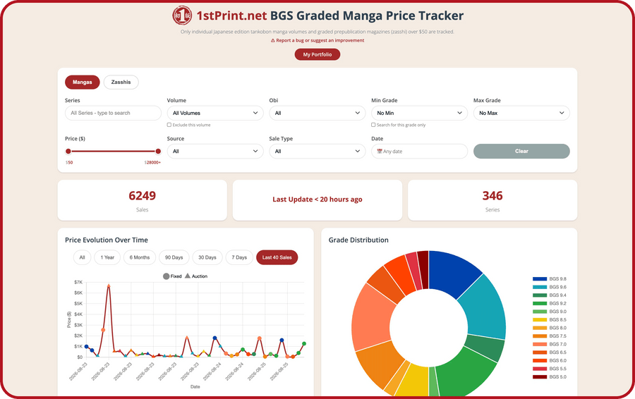Toggle BGS 7.0 legend swatch
Viewport: 635px width, 399px height.
pyautogui.click(x=540, y=345)
